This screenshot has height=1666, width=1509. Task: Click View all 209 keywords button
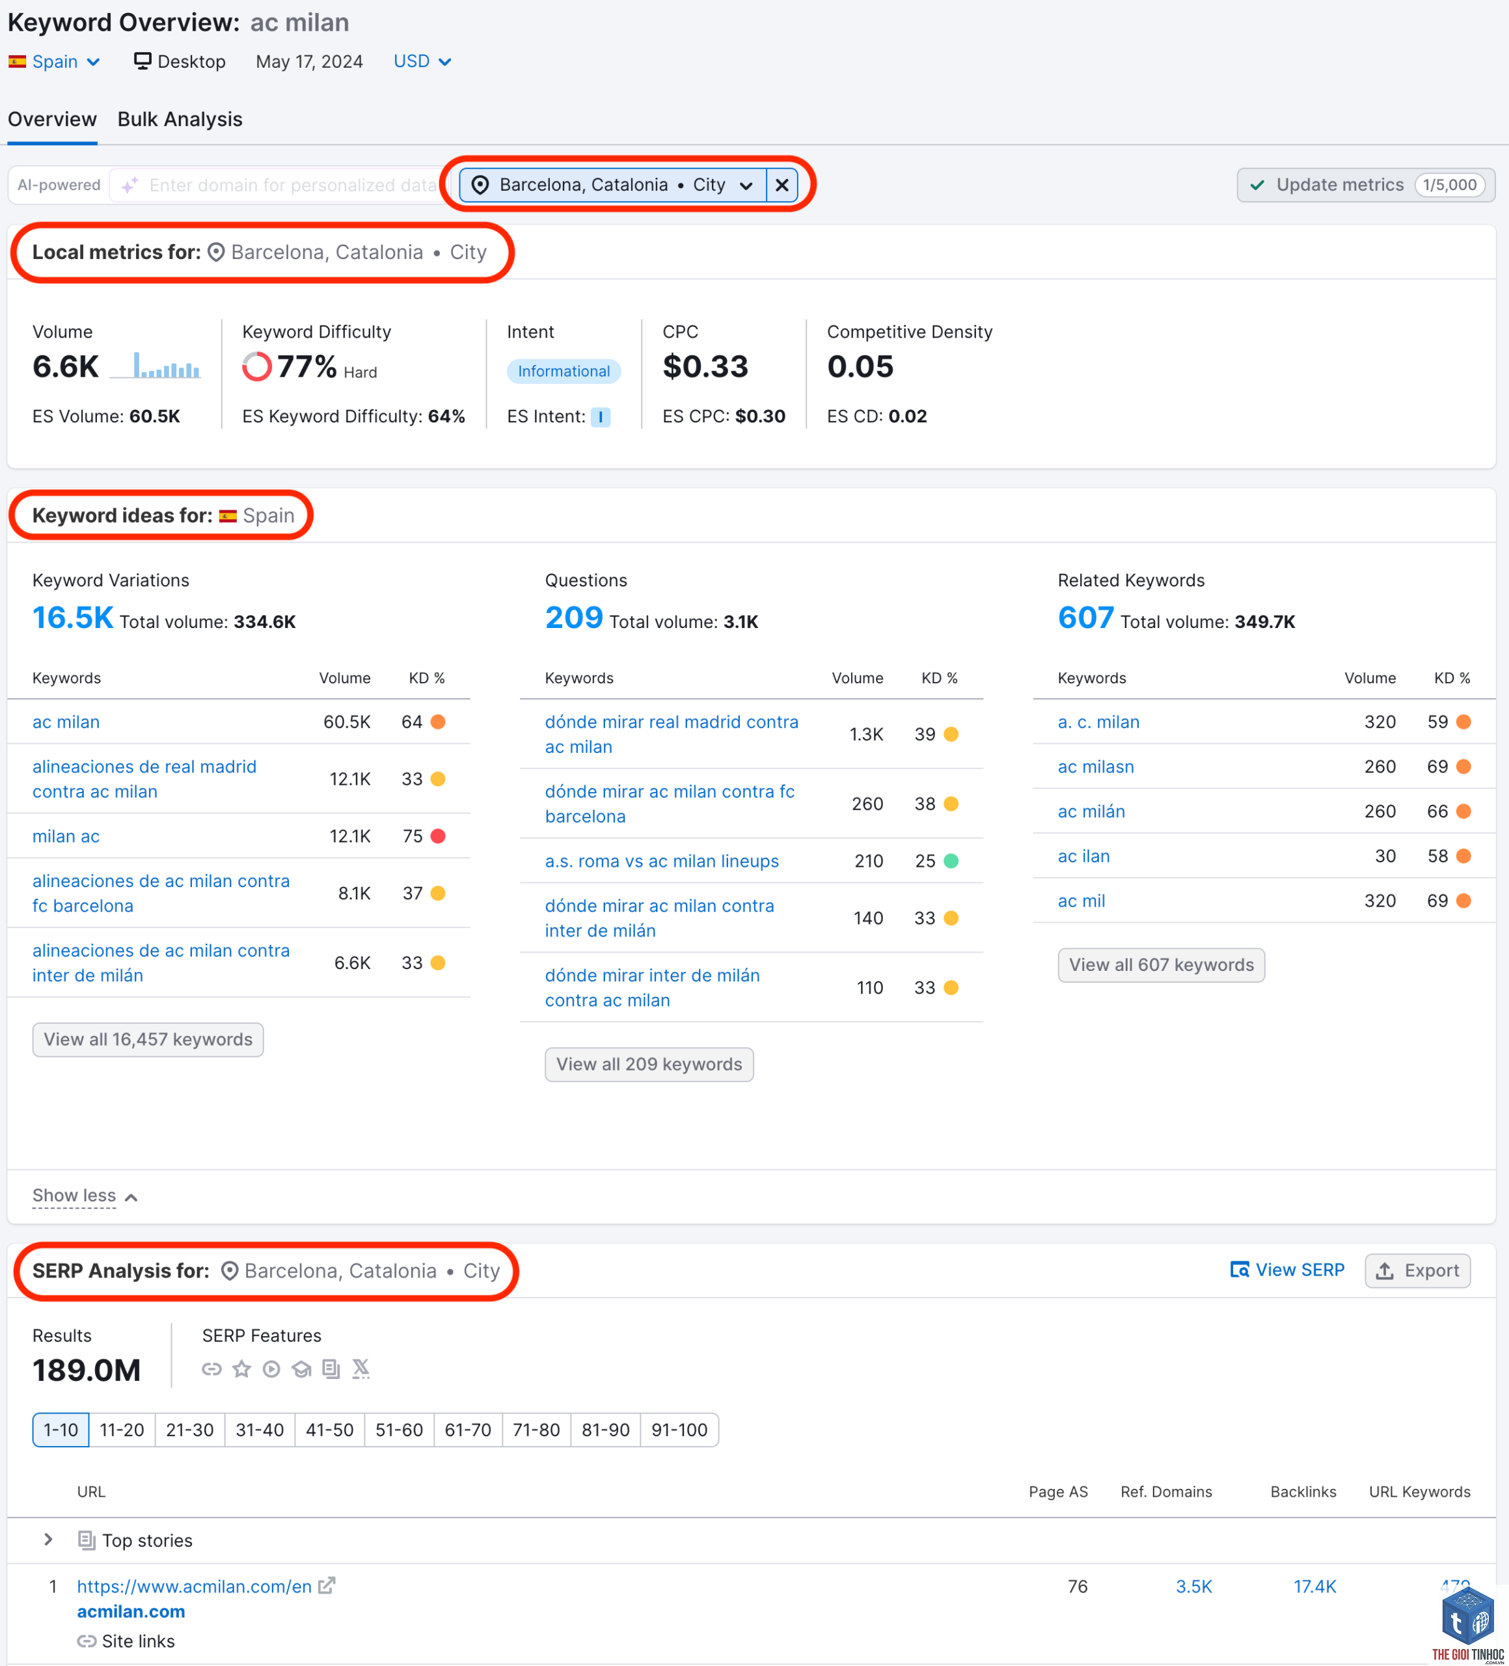(x=649, y=1065)
